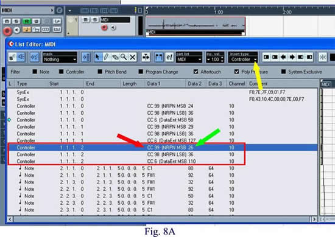
Task: Click the Length column header
Action: coord(133,83)
